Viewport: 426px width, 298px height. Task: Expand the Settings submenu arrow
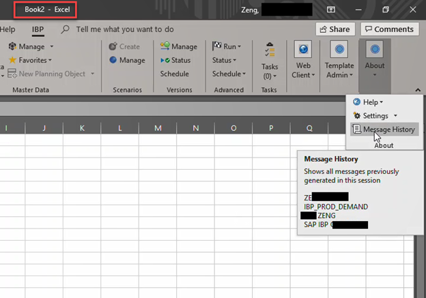tap(395, 116)
